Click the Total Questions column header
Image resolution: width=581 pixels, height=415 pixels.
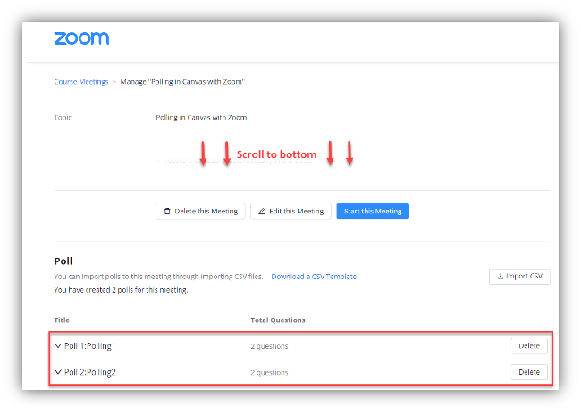point(277,320)
